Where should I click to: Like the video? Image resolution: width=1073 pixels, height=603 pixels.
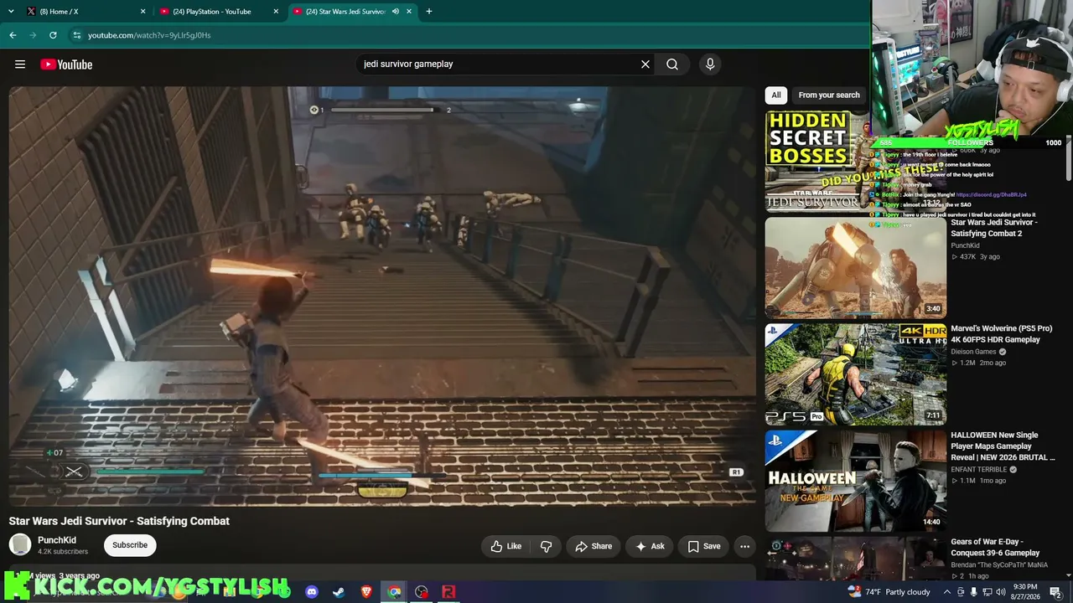pos(506,546)
